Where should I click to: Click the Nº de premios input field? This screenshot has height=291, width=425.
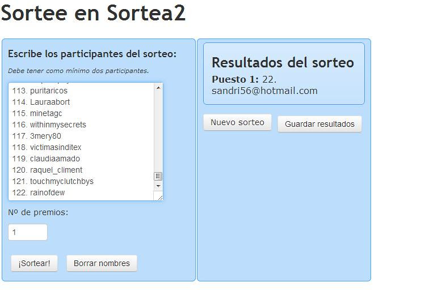click(x=28, y=232)
